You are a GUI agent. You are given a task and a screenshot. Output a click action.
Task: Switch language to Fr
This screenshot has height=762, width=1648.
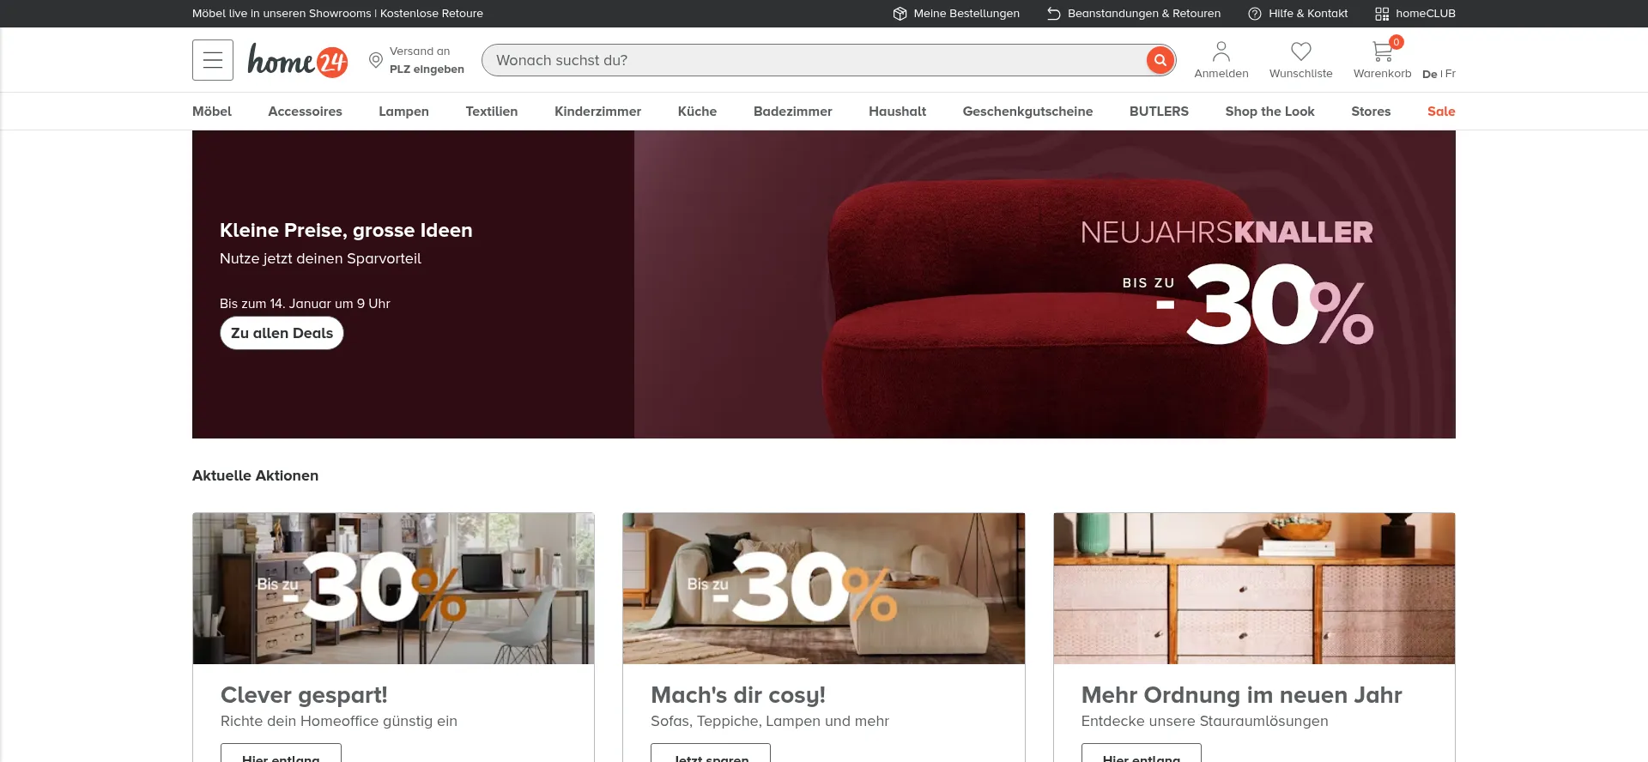pos(1451,74)
